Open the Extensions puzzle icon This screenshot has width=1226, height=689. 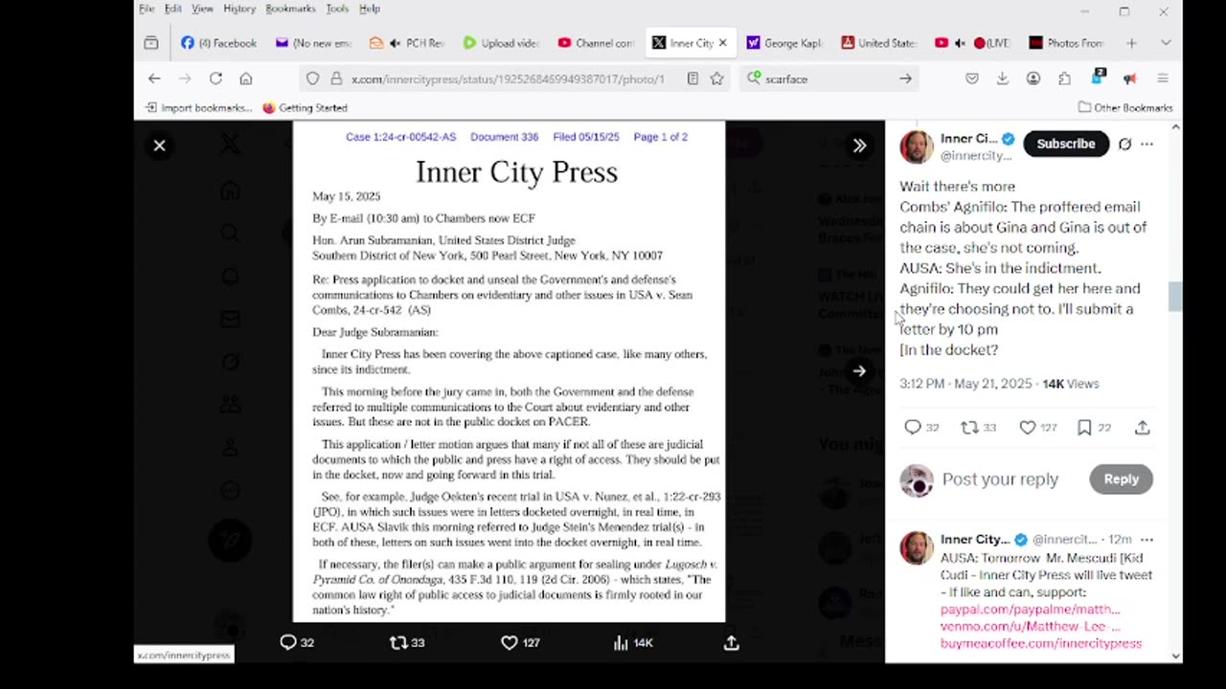(x=1064, y=78)
